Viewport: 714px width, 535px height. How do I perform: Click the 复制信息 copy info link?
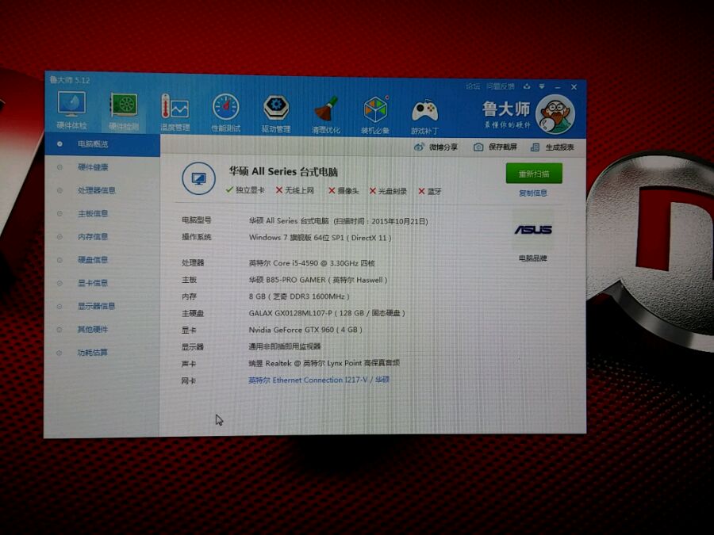pos(533,193)
